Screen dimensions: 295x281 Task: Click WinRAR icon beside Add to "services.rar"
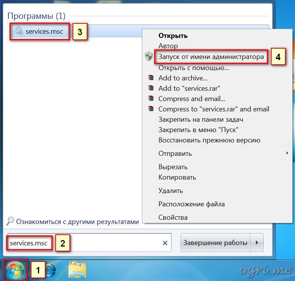coord(151,88)
